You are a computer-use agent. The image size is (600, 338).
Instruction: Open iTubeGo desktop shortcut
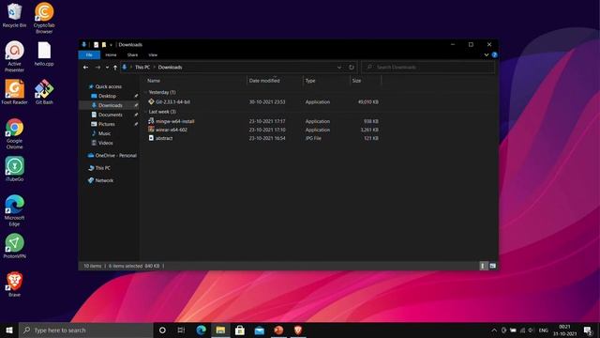pyautogui.click(x=14, y=169)
